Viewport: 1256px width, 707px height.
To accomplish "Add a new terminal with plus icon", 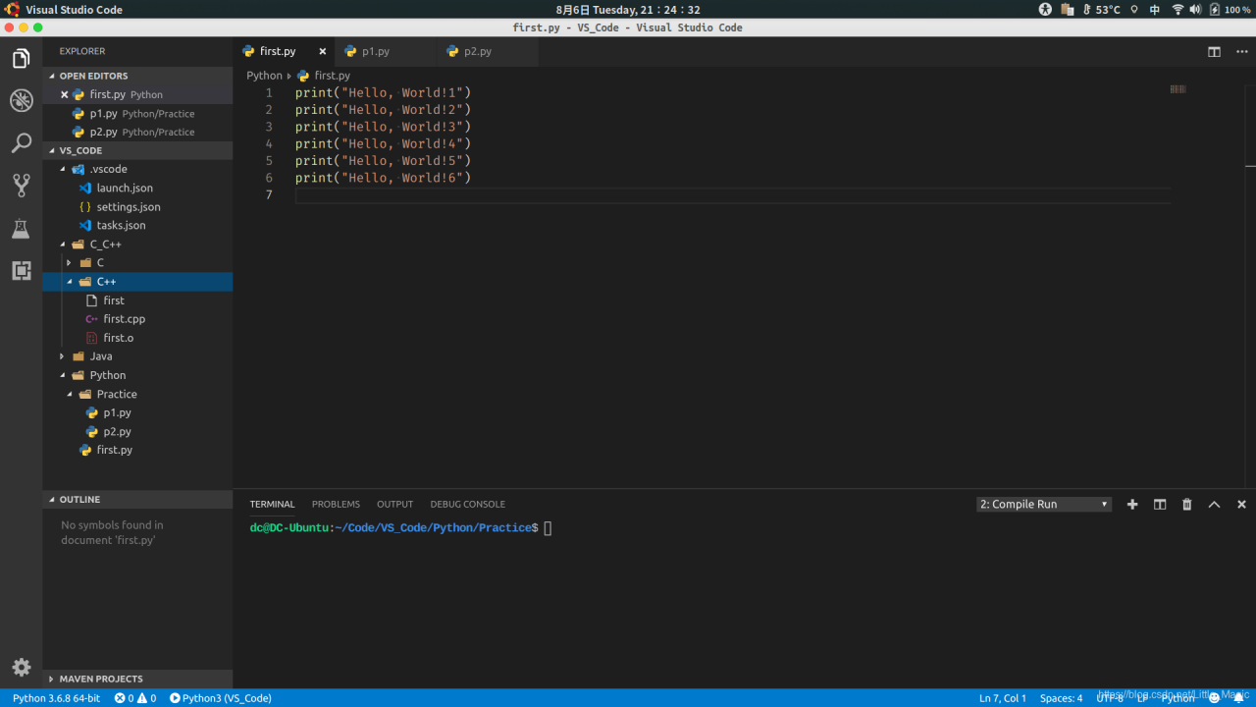I will pyautogui.click(x=1132, y=504).
